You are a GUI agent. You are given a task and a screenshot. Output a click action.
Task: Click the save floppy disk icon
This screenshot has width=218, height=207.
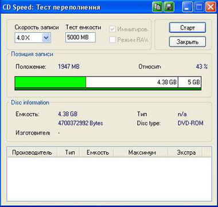click(169, 7)
